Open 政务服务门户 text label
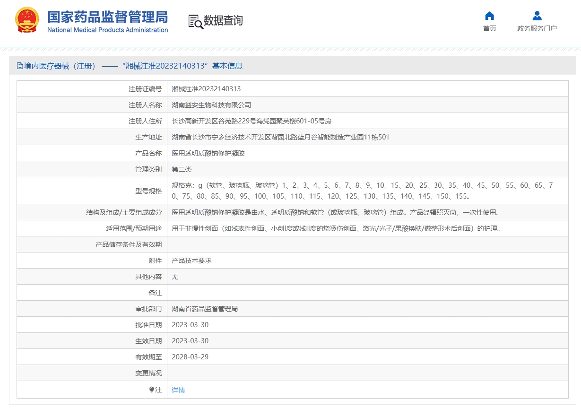The image size is (581, 409). tap(537, 28)
